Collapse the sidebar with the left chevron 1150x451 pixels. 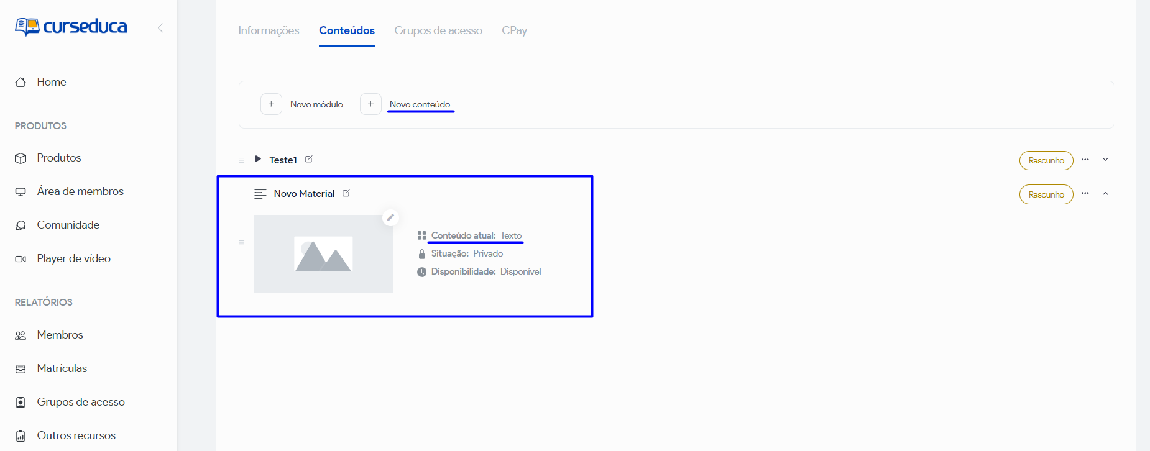pyautogui.click(x=160, y=28)
